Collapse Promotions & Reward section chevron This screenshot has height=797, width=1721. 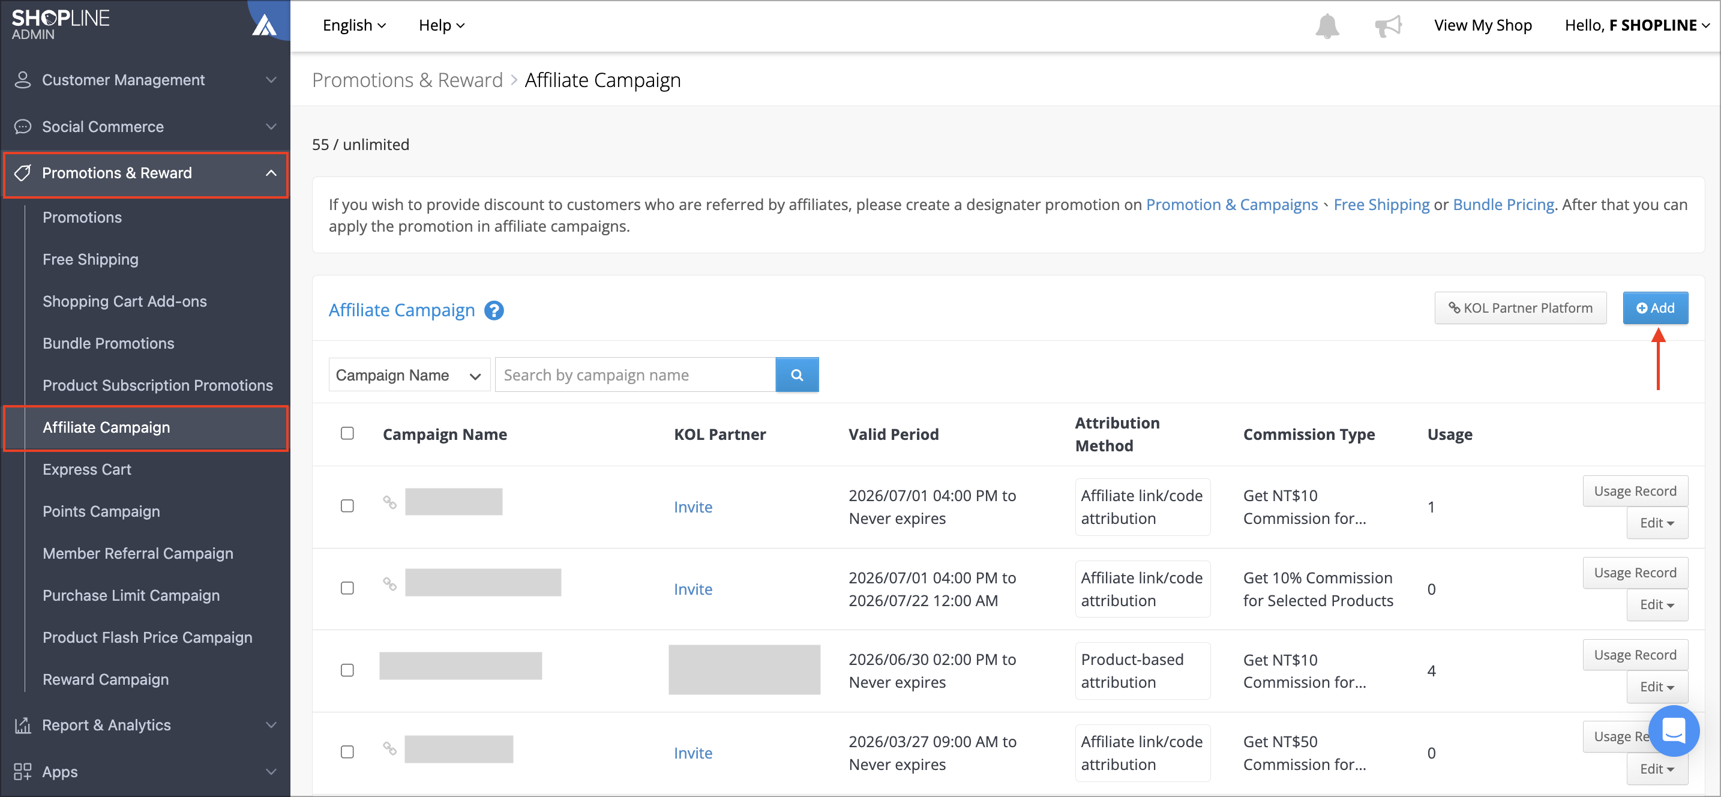coord(271,173)
